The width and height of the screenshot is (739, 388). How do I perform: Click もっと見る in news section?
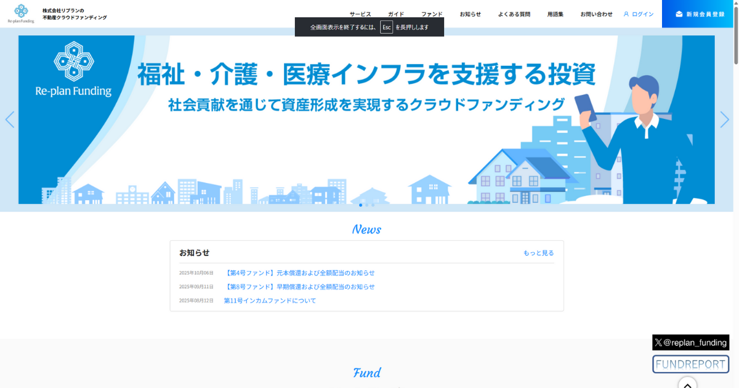[538, 253]
